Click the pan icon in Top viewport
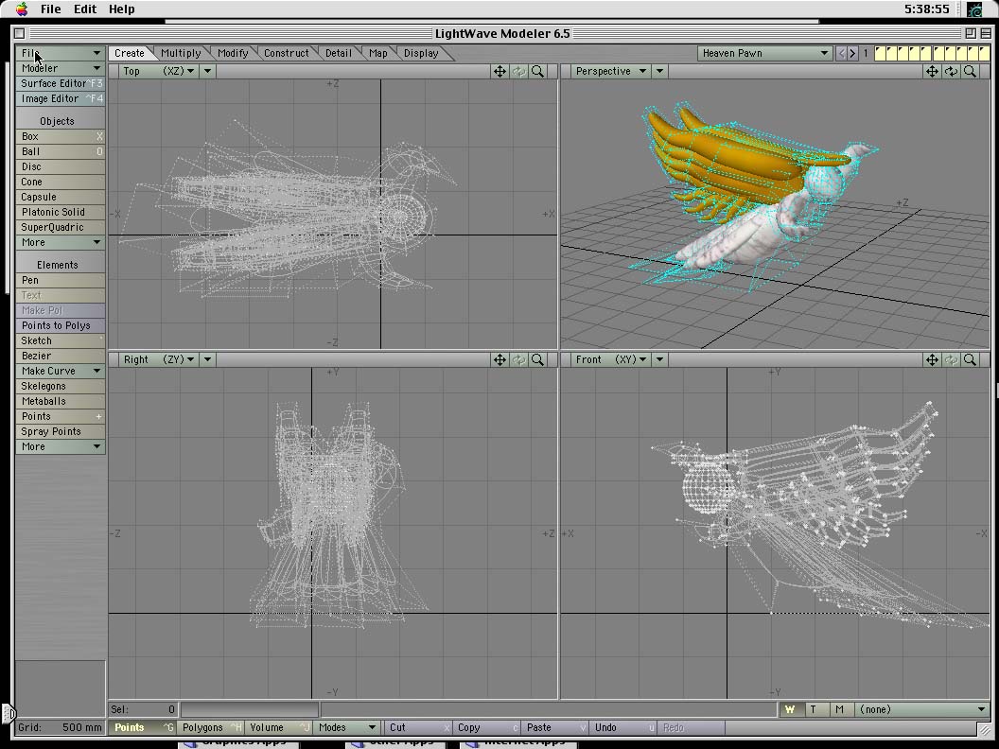This screenshot has width=999, height=749. pyautogui.click(x=499, y=71)
